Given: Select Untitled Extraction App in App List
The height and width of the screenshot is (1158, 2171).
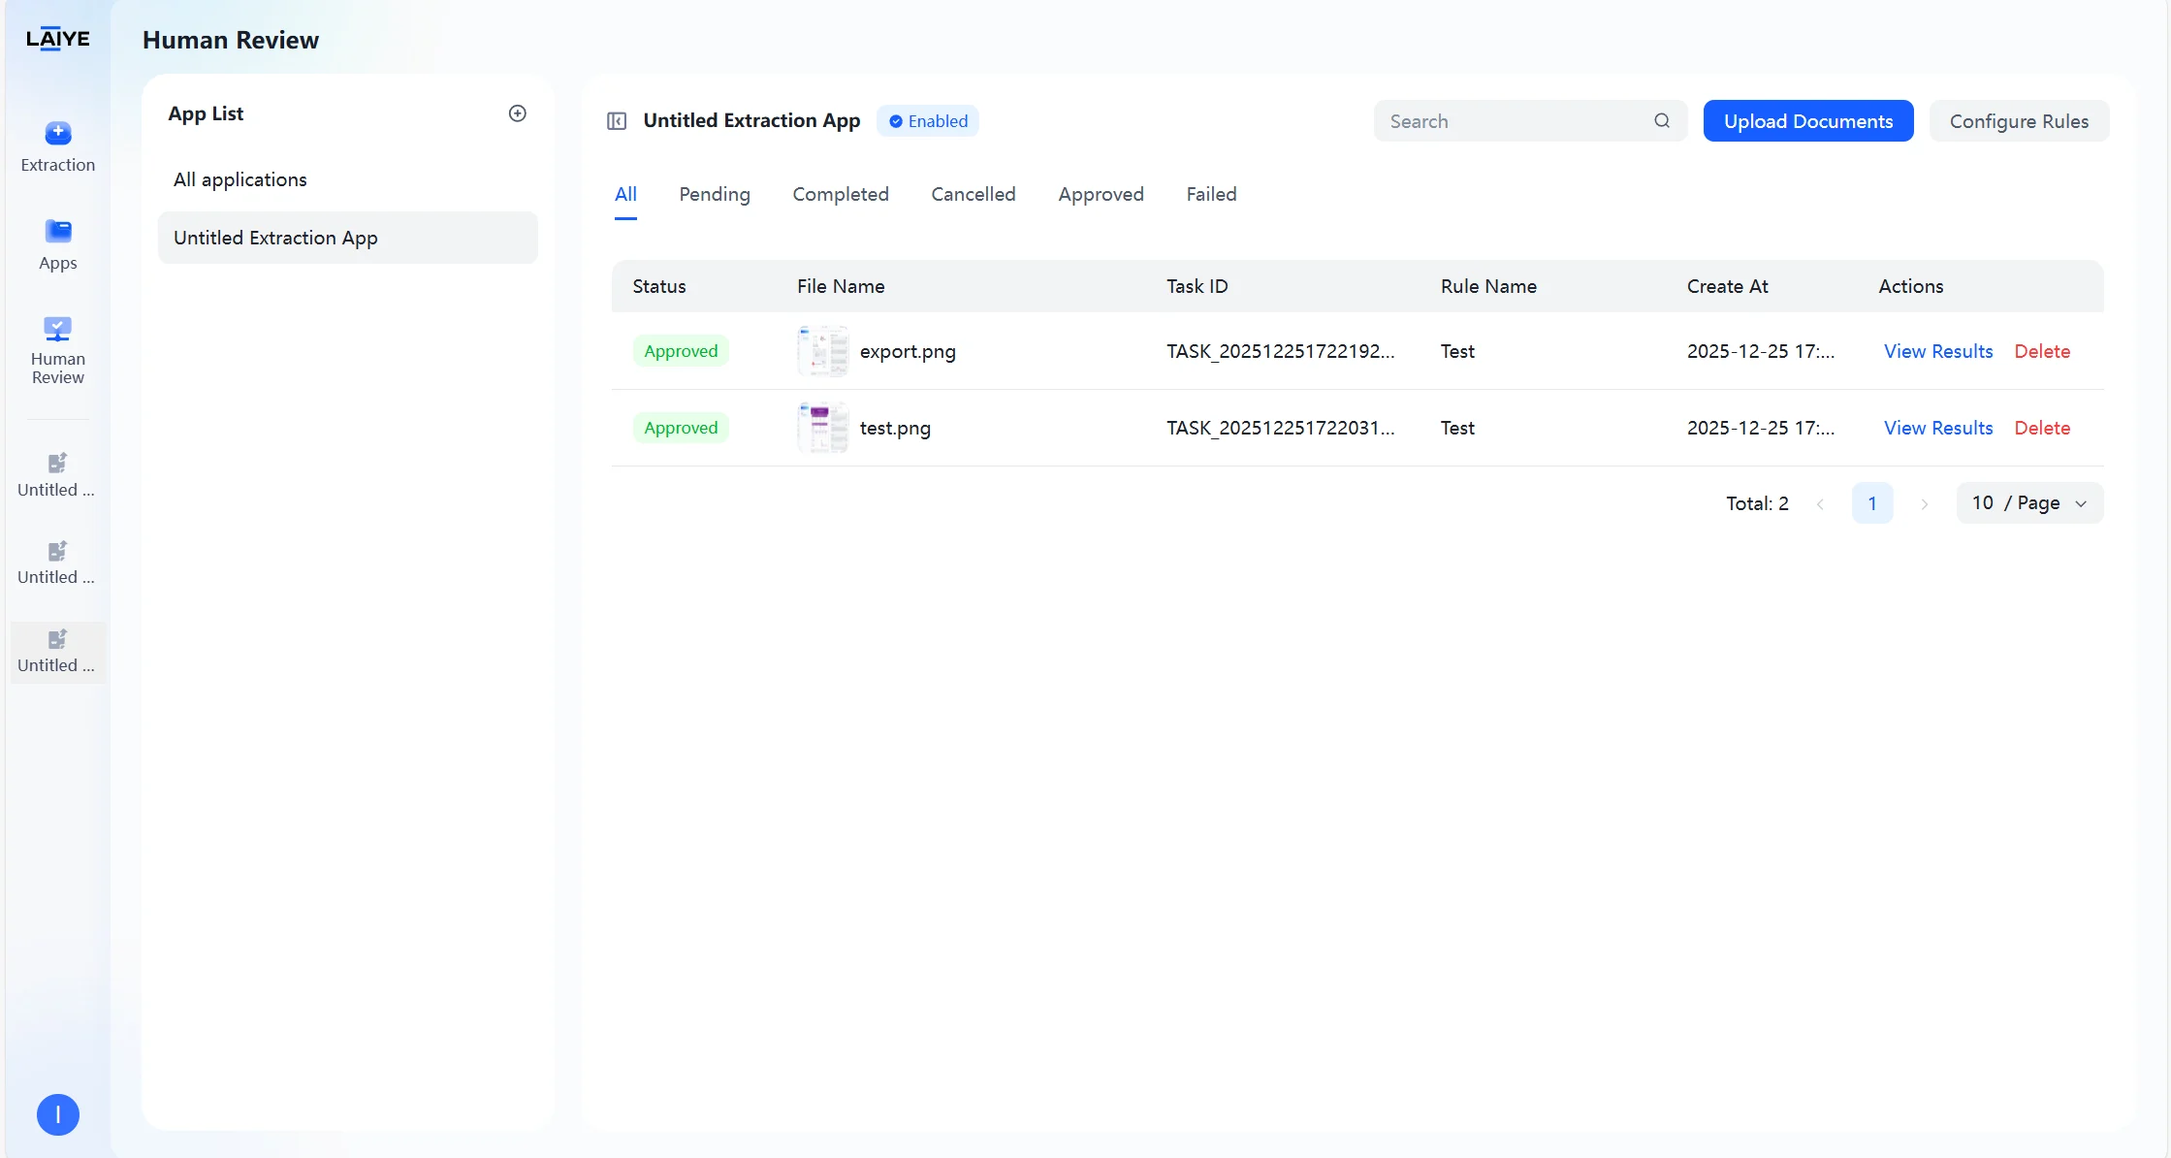Looking at the screenshot, I should 347,238.
